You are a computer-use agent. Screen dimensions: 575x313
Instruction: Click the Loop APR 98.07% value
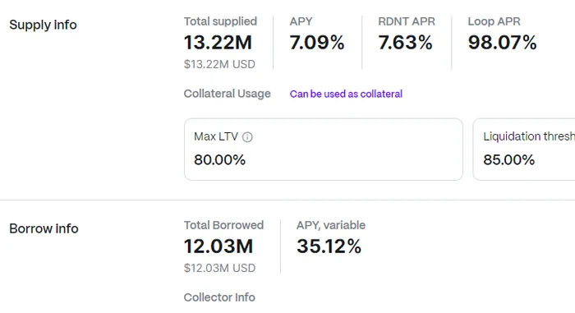(x=502, y=43)
